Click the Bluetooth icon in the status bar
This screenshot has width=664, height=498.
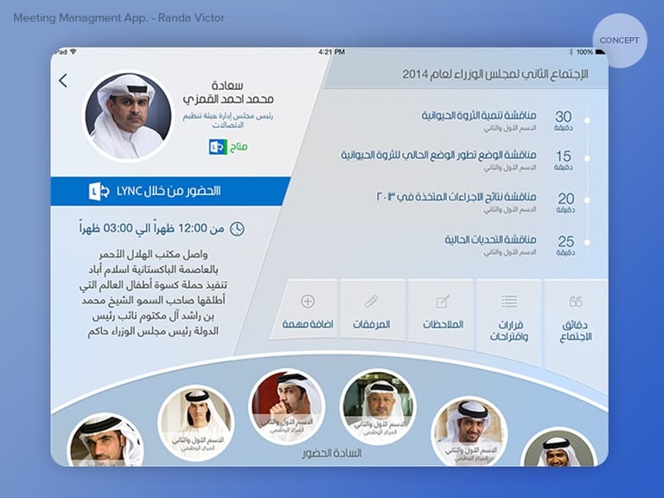click(571, 52)
